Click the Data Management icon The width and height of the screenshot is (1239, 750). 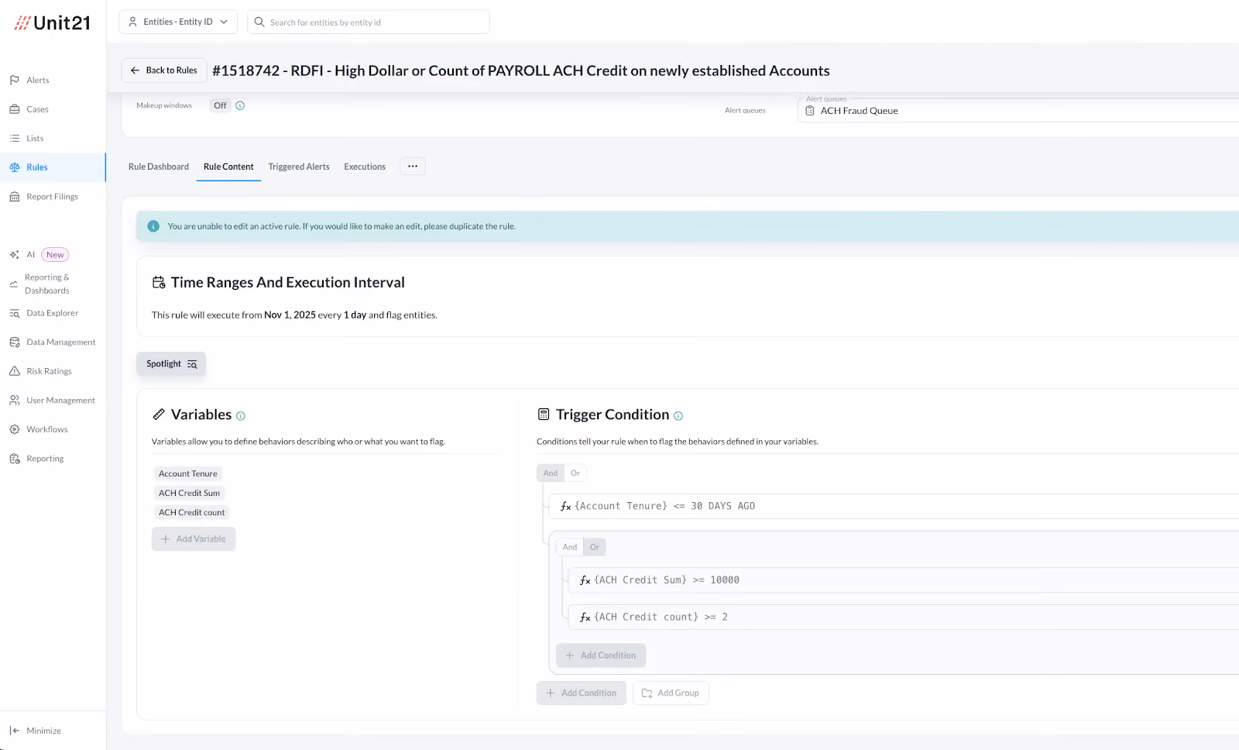click(x=14, y=342)
